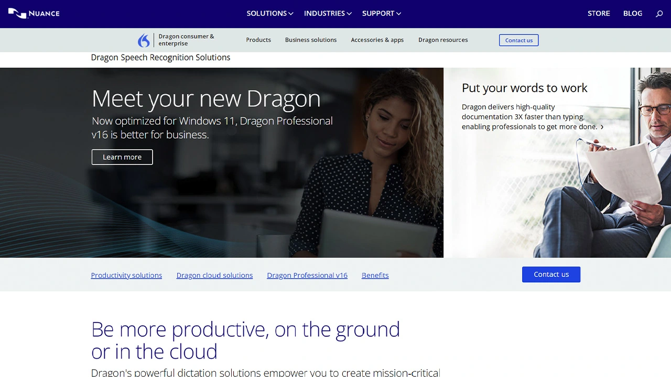This screenshot has height=377, width=671.
Task: Jump to Dragon Professional v16 section
Action: coord(307,275)
